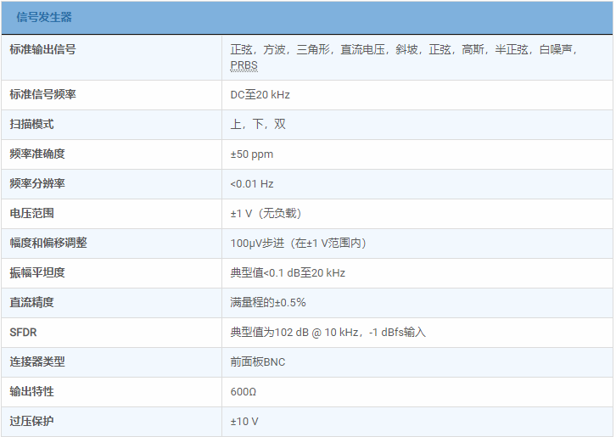Click the SFDR row label
Screen dimensions: 616x437
[x=24, y=332]
